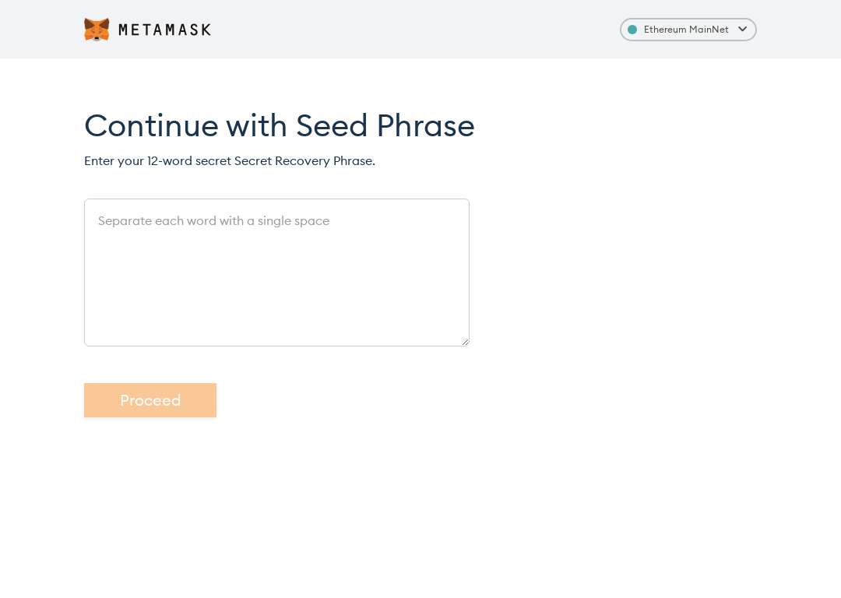Click the empty lower part of the textarea
Screen dimensions: 841x598
[276, 301]
